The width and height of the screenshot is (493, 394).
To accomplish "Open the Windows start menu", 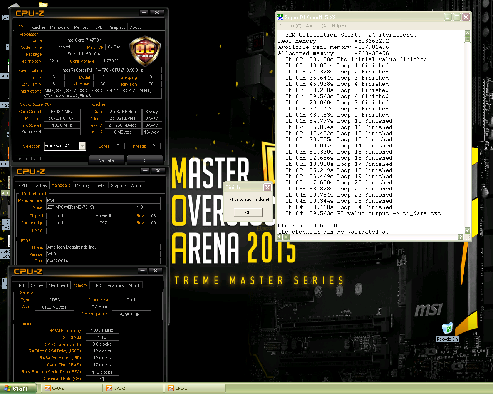I will coord(18,388).
